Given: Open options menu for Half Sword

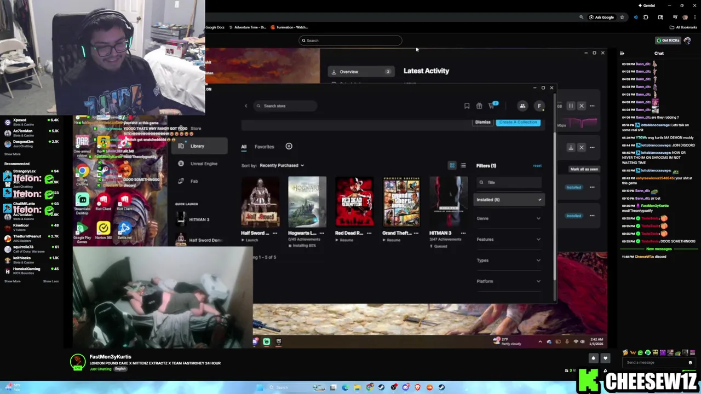Looking at the screenshot, I should (275, 233).
